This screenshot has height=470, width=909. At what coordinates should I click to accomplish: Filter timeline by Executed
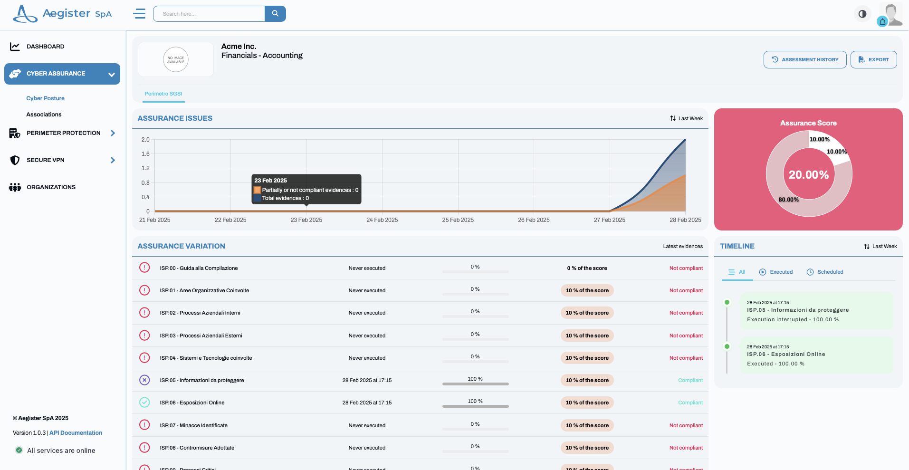pos(776,272)
